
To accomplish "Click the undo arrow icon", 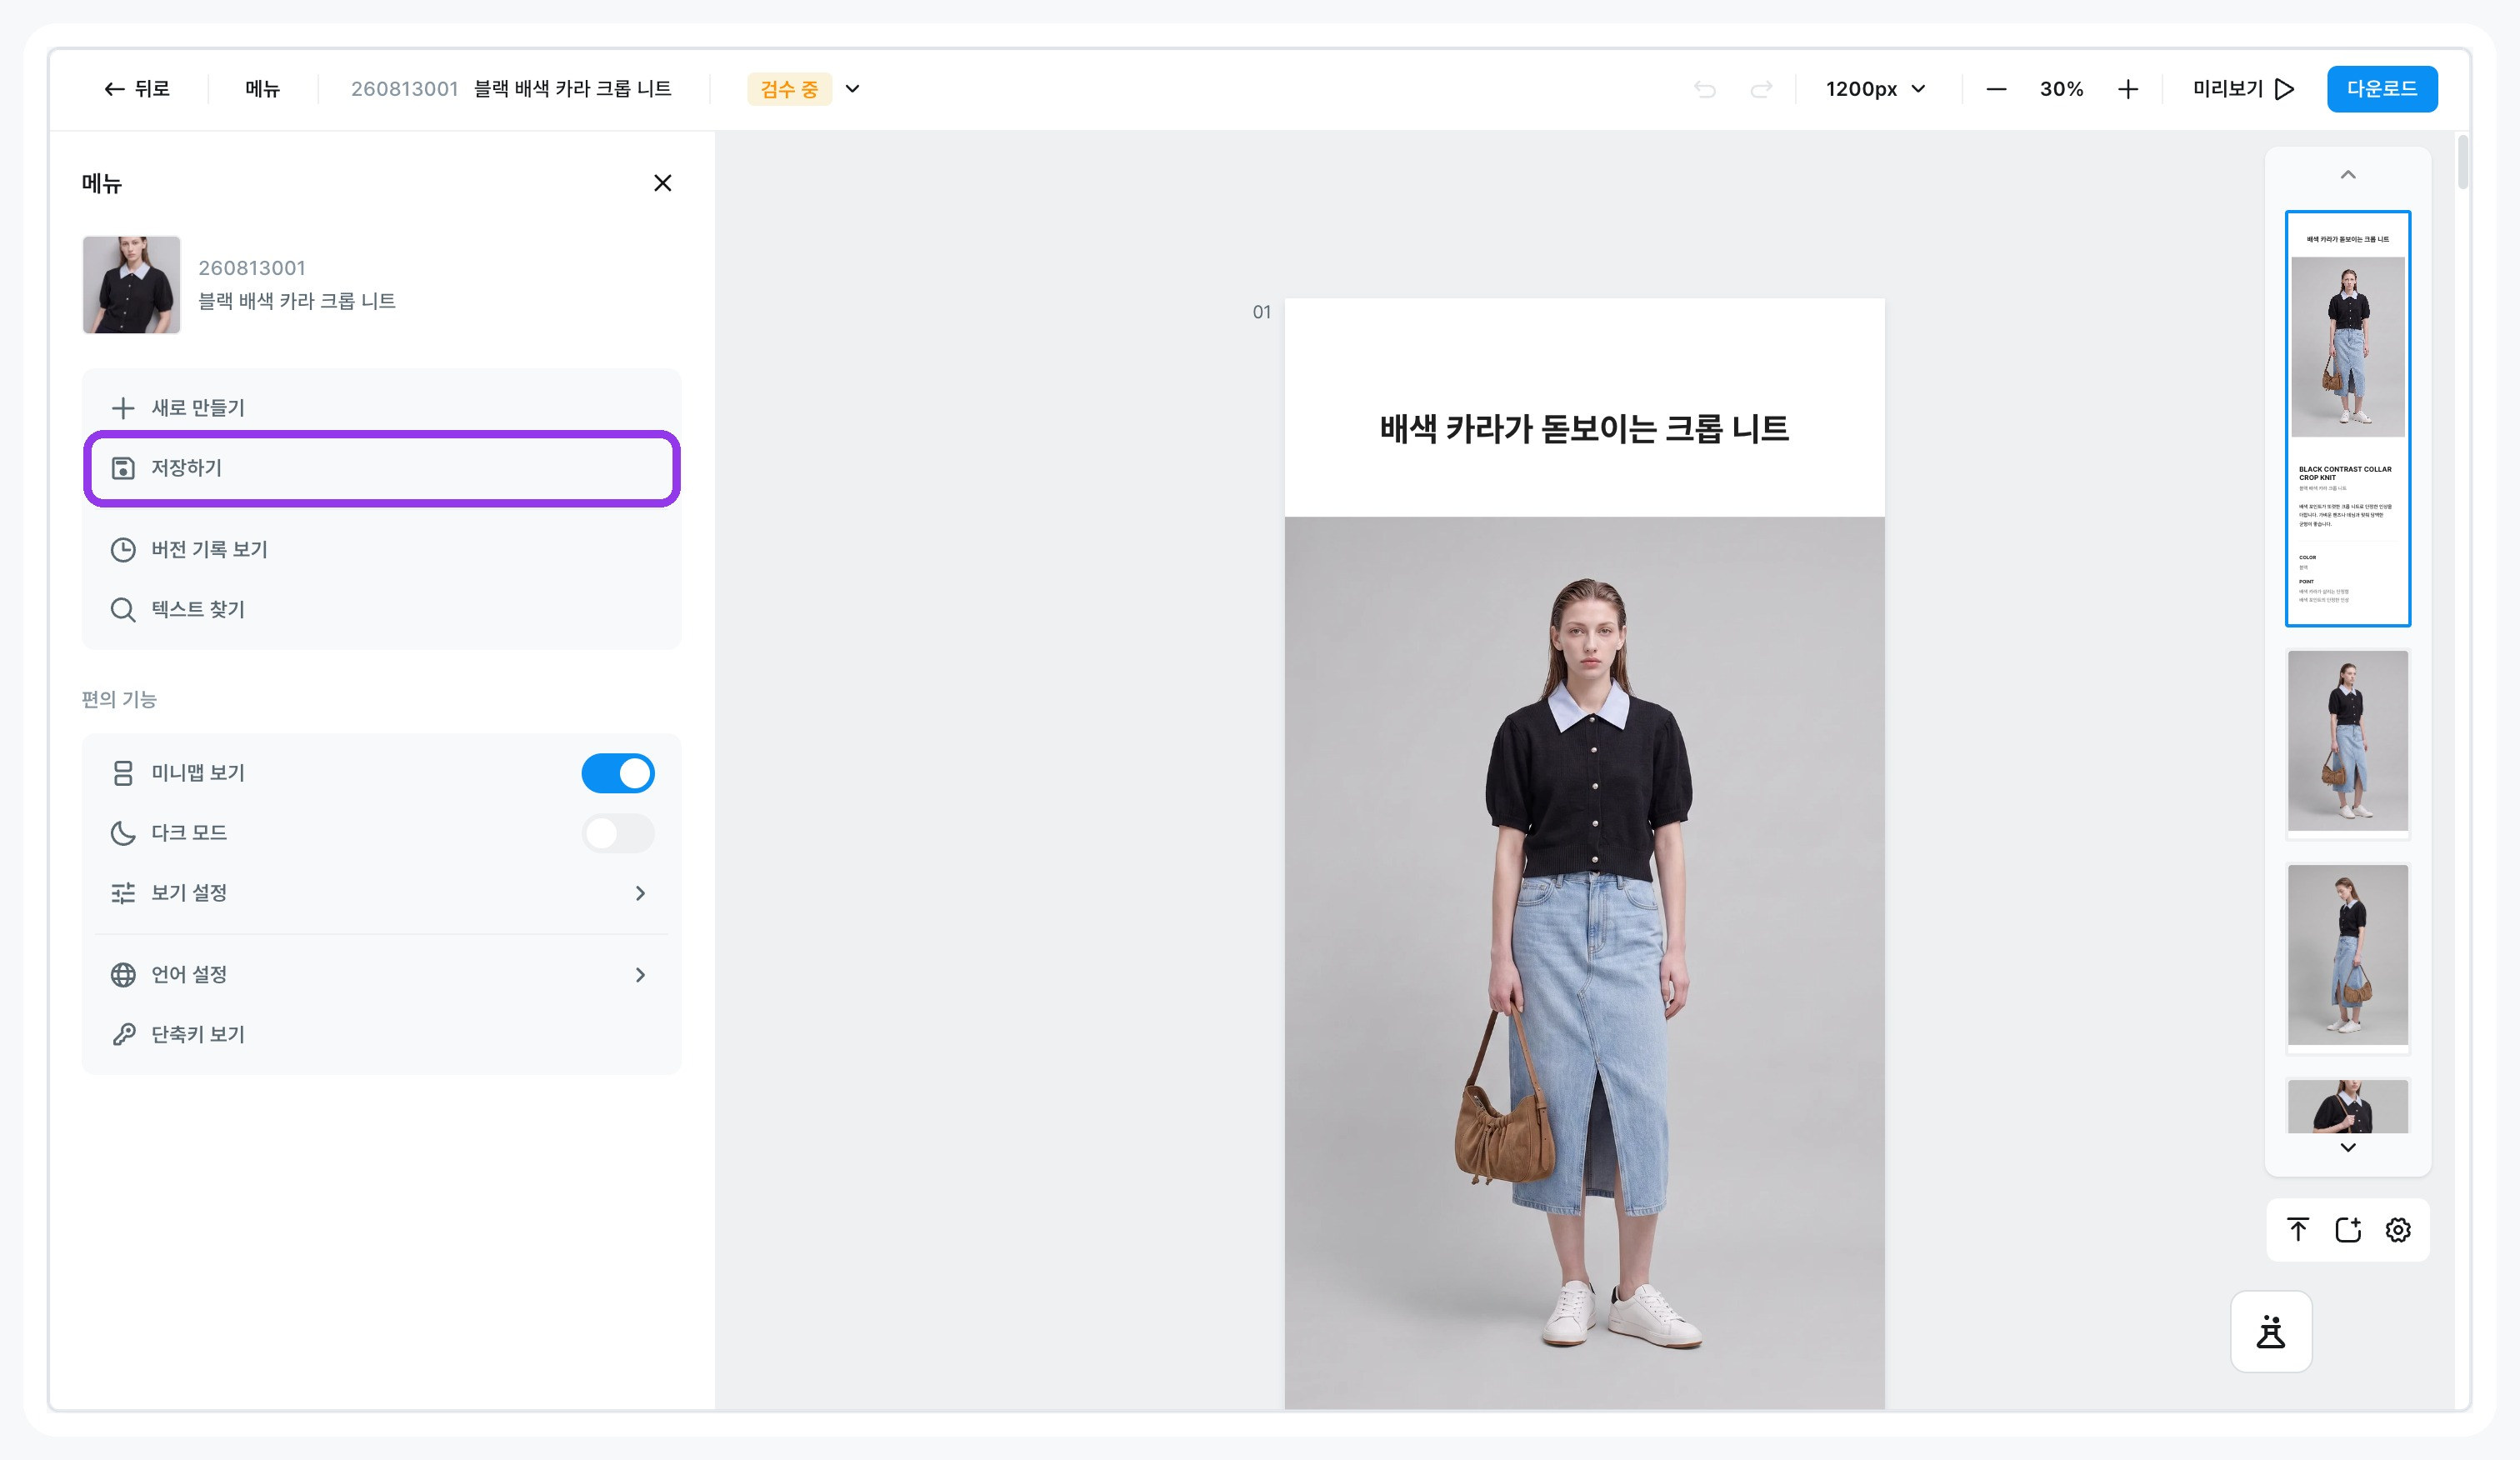I will 1705,89.
